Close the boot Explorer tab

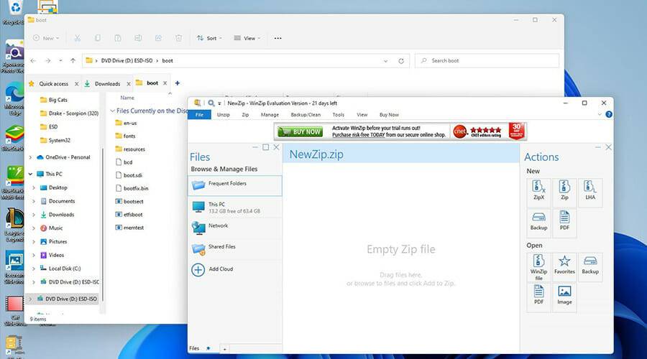[165, 83]
